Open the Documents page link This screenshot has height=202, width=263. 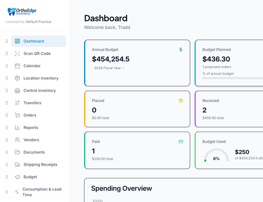[38, 152]
